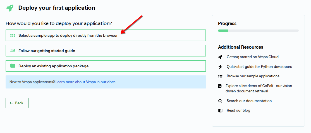Click the lightning bolt Quickstart icon
Screen dimensions: 311x133
(220, 67)
